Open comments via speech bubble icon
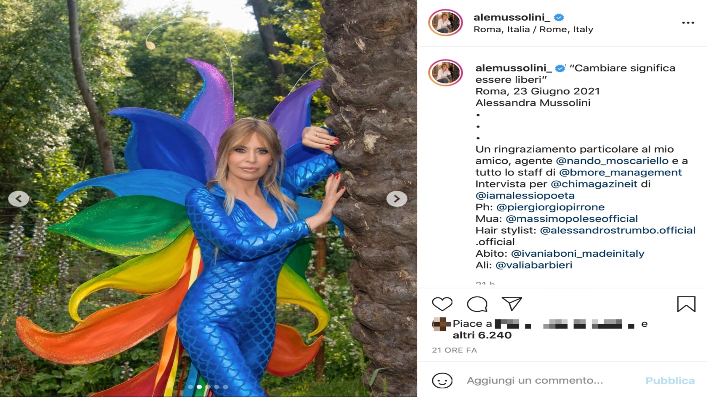This screenshot has height=397, width=707. (x=477, y=304)
